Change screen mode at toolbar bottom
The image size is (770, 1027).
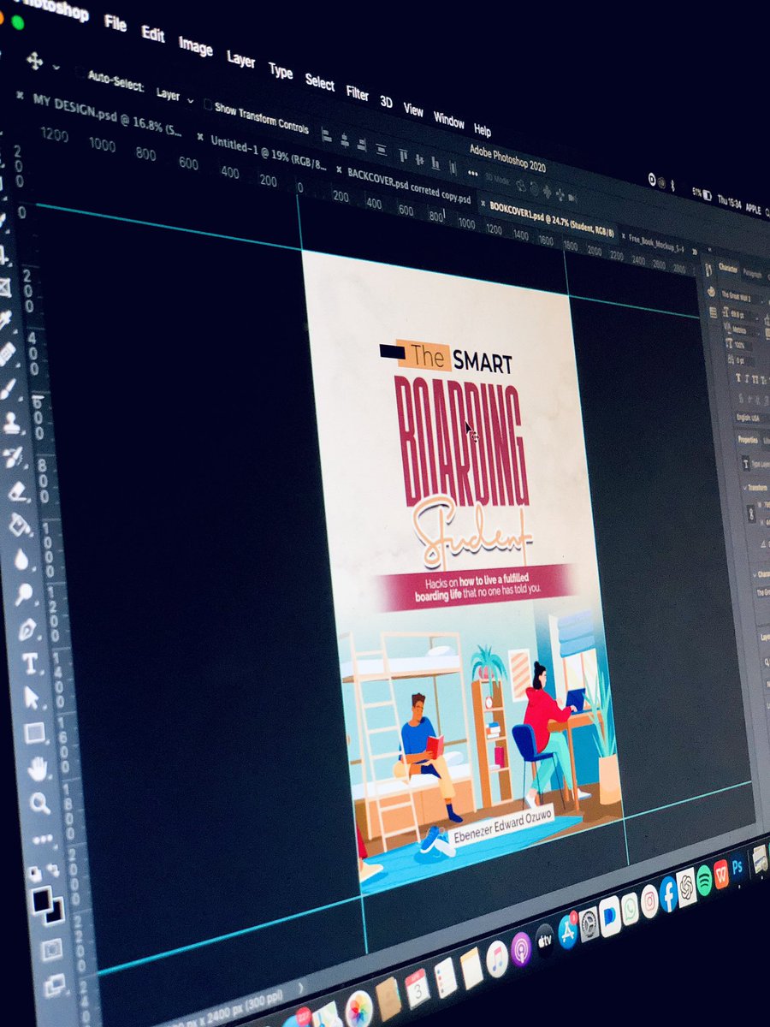54,985
